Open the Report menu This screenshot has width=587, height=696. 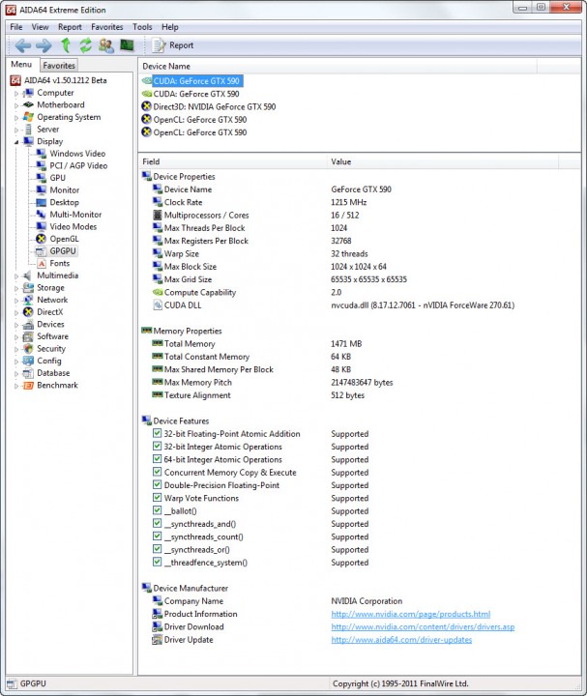[71, 27]
